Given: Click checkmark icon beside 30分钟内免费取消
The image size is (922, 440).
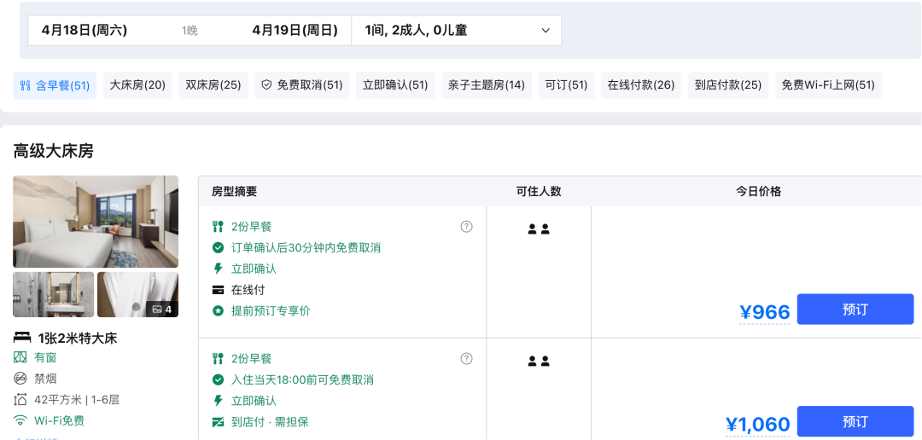Looking at the screenshot, I should click(219, 247).
